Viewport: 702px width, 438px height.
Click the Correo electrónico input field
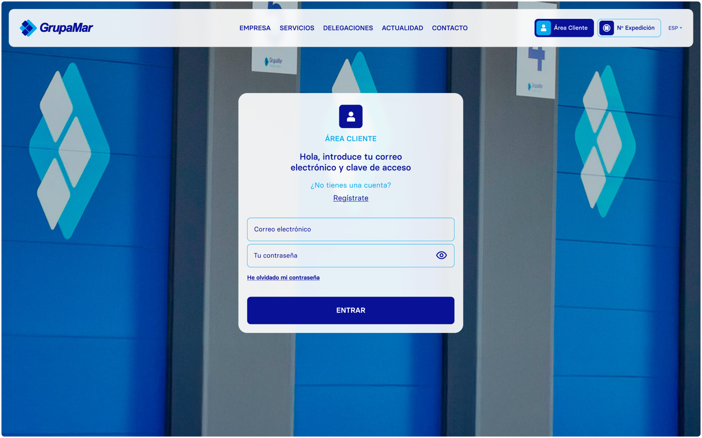click(x=351, y=229)
